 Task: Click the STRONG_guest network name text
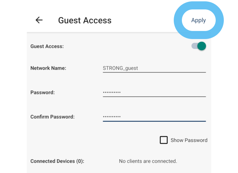120,68
